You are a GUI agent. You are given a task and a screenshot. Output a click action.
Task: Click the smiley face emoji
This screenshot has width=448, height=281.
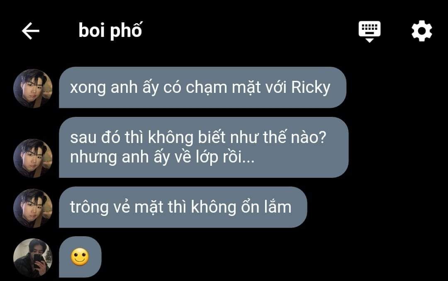80,257
